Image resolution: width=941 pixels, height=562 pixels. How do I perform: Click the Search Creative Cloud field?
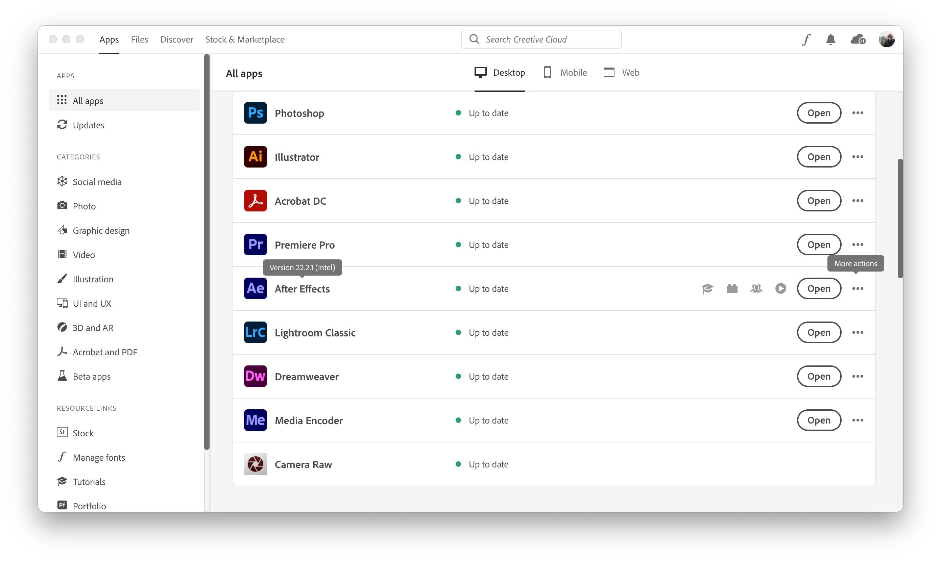click(541, 40)
